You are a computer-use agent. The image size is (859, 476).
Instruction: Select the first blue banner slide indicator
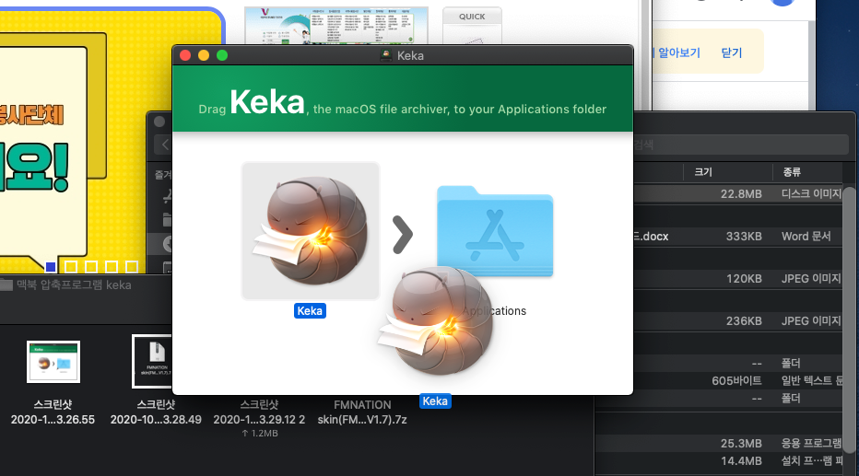pyautogui.click(x=51, y=266)
